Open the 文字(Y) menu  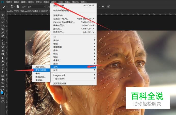tap(39, 2)
